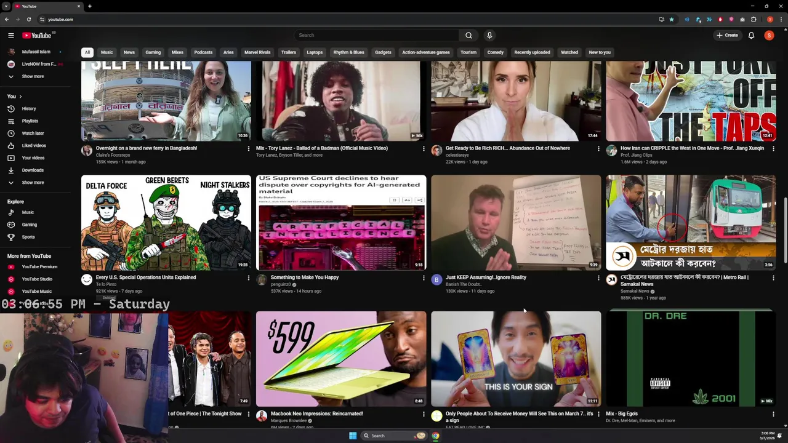Click the magnifier search button
The width and height of the screenshot is (788, 443).
pyautogui.click(x=468, y=35)
